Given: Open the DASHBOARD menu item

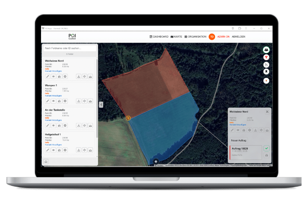Looking at the screenshot, I should click(x=159, y=37).
